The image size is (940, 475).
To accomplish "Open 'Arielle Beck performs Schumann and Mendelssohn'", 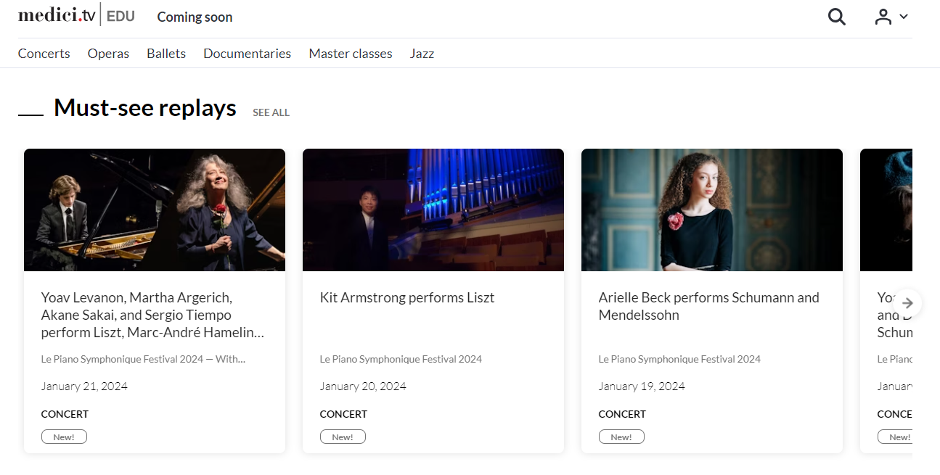I will pyautogui.click(x=708, y=305).
